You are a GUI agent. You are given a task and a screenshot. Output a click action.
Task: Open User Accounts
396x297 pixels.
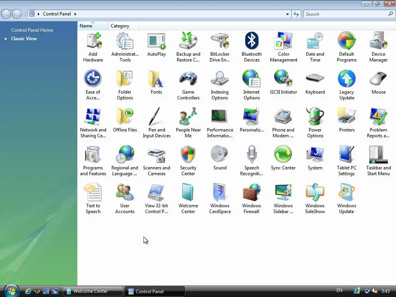point(125,199)
